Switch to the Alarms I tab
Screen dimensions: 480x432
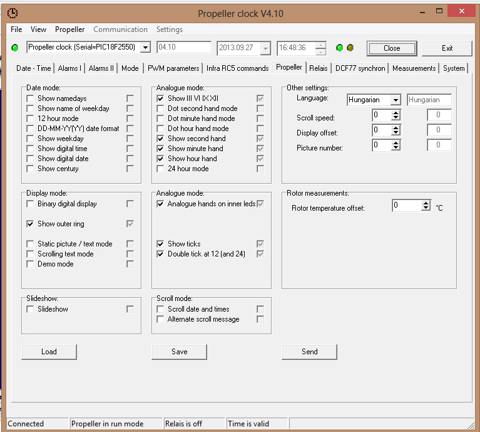(69, 68)
